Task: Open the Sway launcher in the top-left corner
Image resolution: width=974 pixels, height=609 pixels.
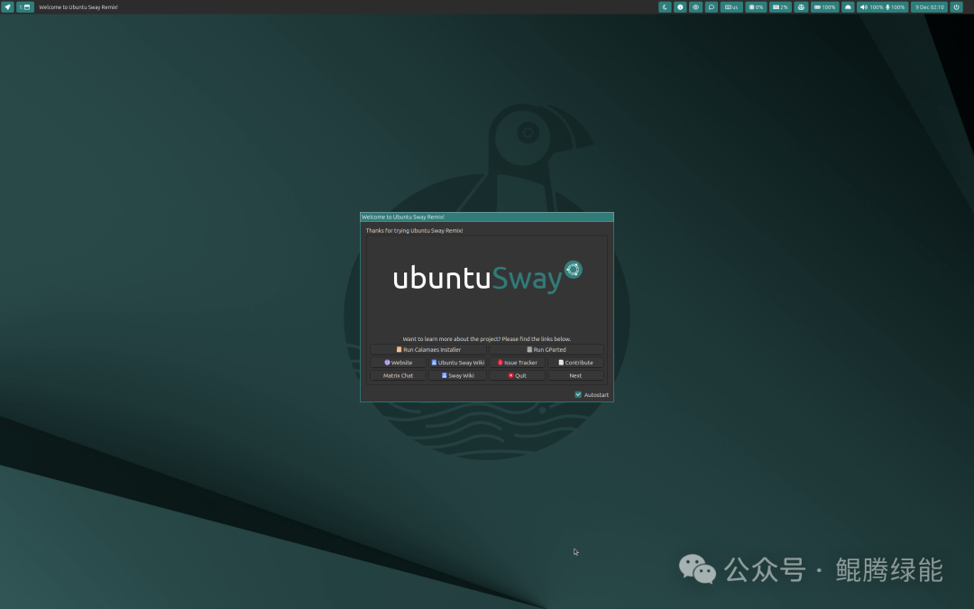Action: (8, 6)
